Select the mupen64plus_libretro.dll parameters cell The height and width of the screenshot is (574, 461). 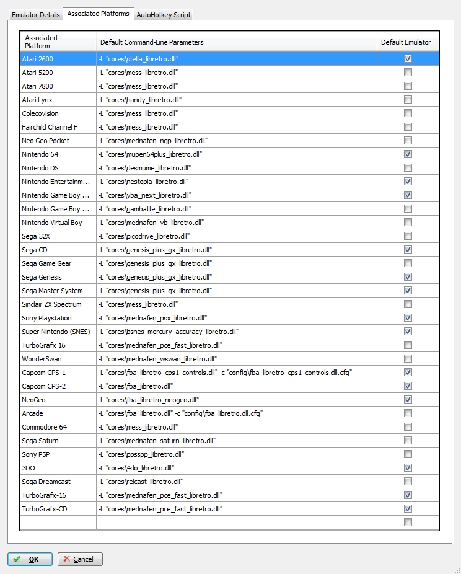coord(236,154)
